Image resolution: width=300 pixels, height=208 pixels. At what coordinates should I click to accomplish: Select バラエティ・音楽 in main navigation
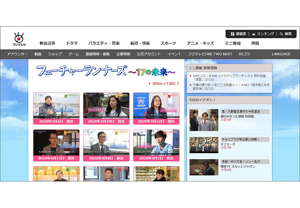click(x=104, y=44)
